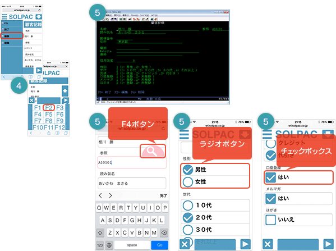Tap the down-arrow icon beside the top-left SOLPAC logo
Image resolution: width=336 pixels, height=251 pixels.
tap(39, 17)
